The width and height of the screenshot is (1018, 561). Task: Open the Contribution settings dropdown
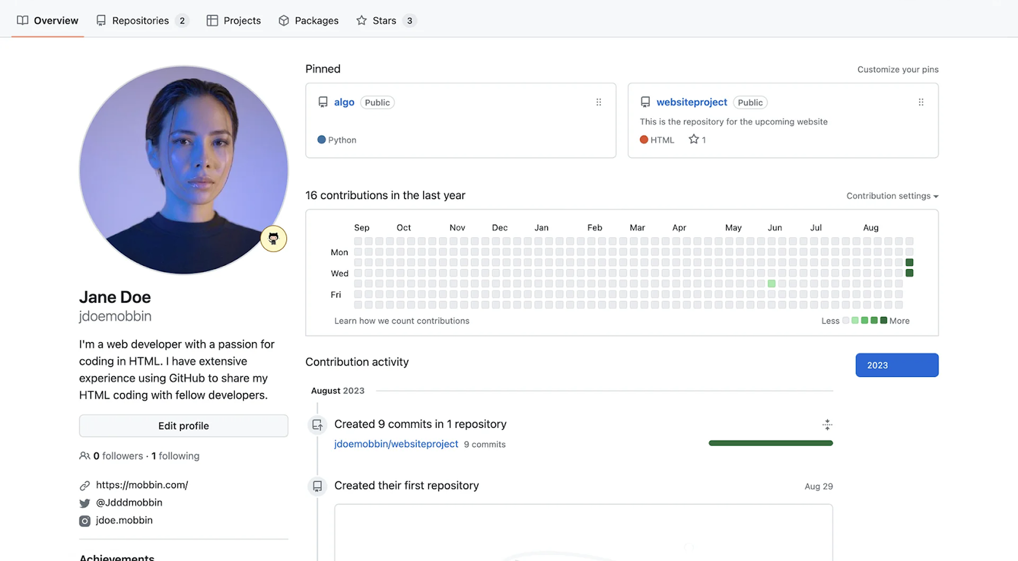892,196
